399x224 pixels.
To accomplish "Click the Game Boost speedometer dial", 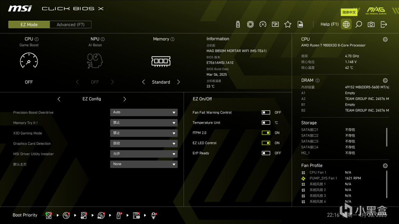I will tap(29, 61).
